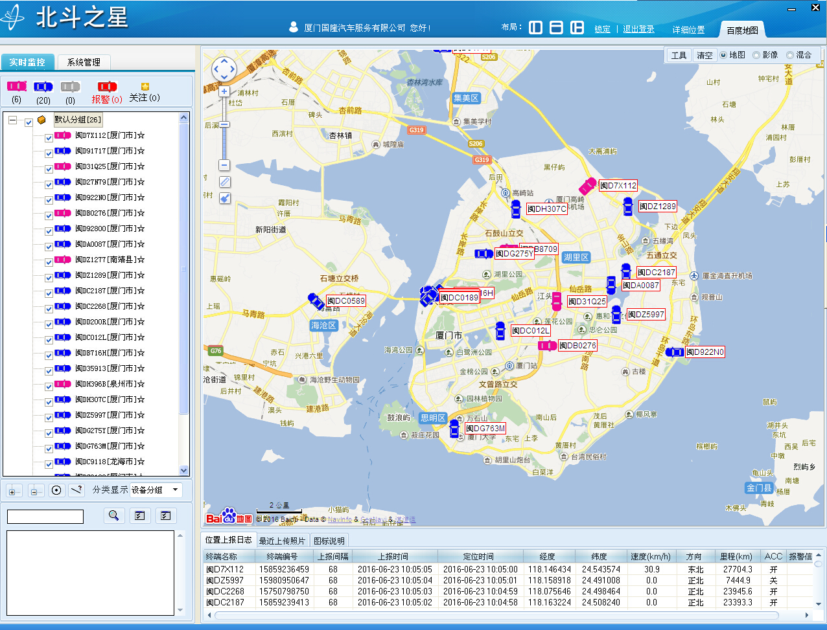Select the two-column layout icon
The width and height of the screenshot is (827, 630).
(535, 28)
